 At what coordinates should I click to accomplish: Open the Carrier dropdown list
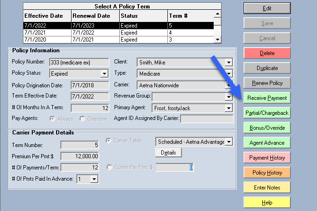pos(229,85)
